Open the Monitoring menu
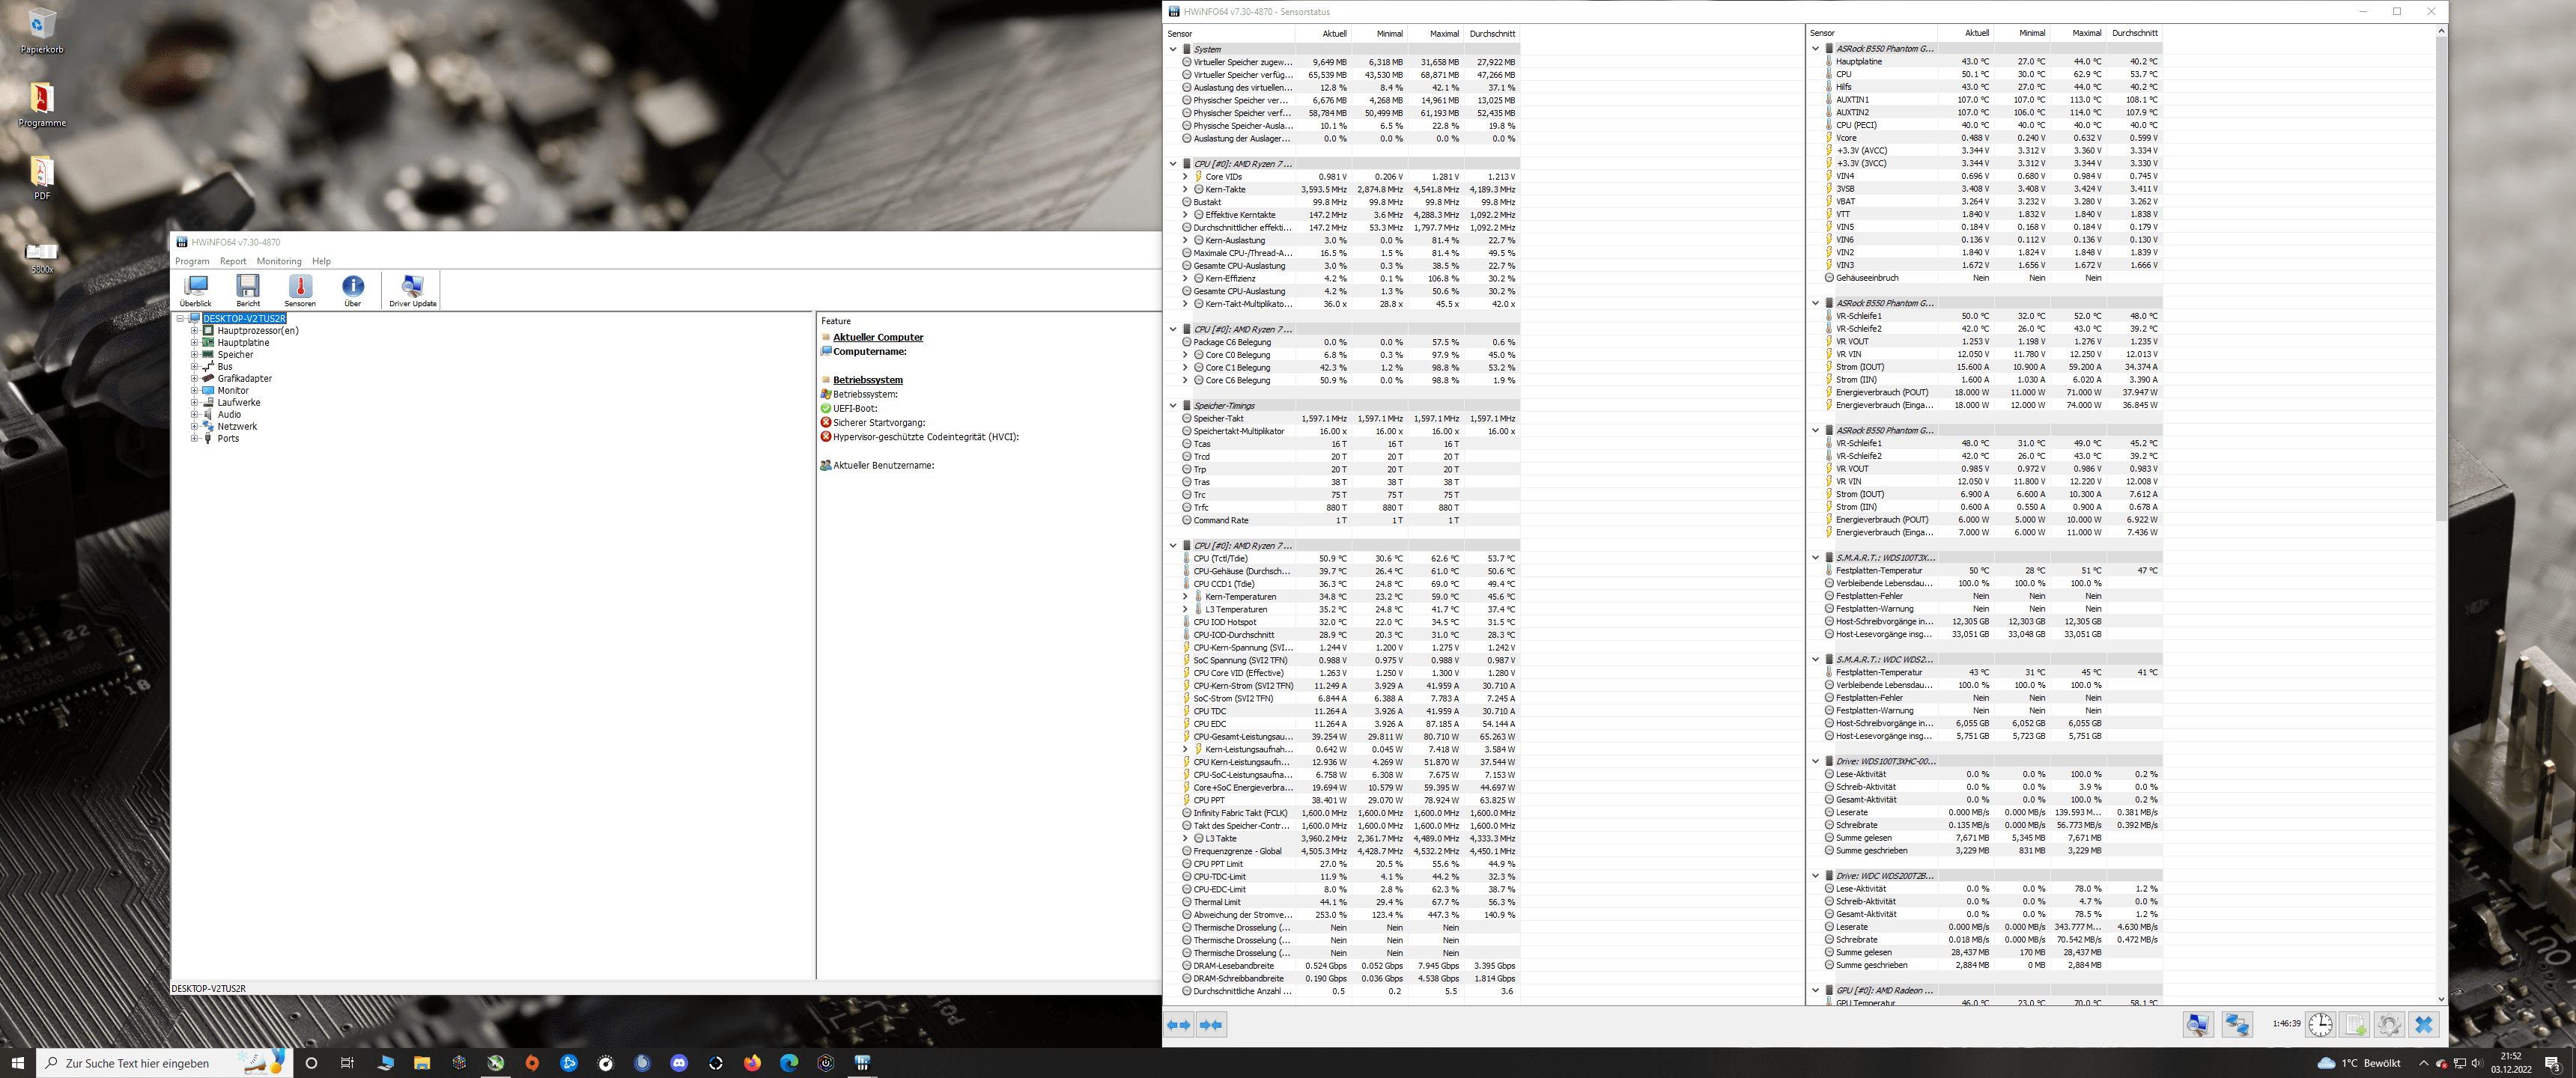Screen dimensions: 2576x1078 pyautogui.click(x=278, y=261)
